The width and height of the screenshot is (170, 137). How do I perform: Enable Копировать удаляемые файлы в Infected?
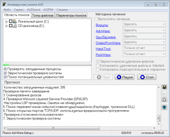97,66
